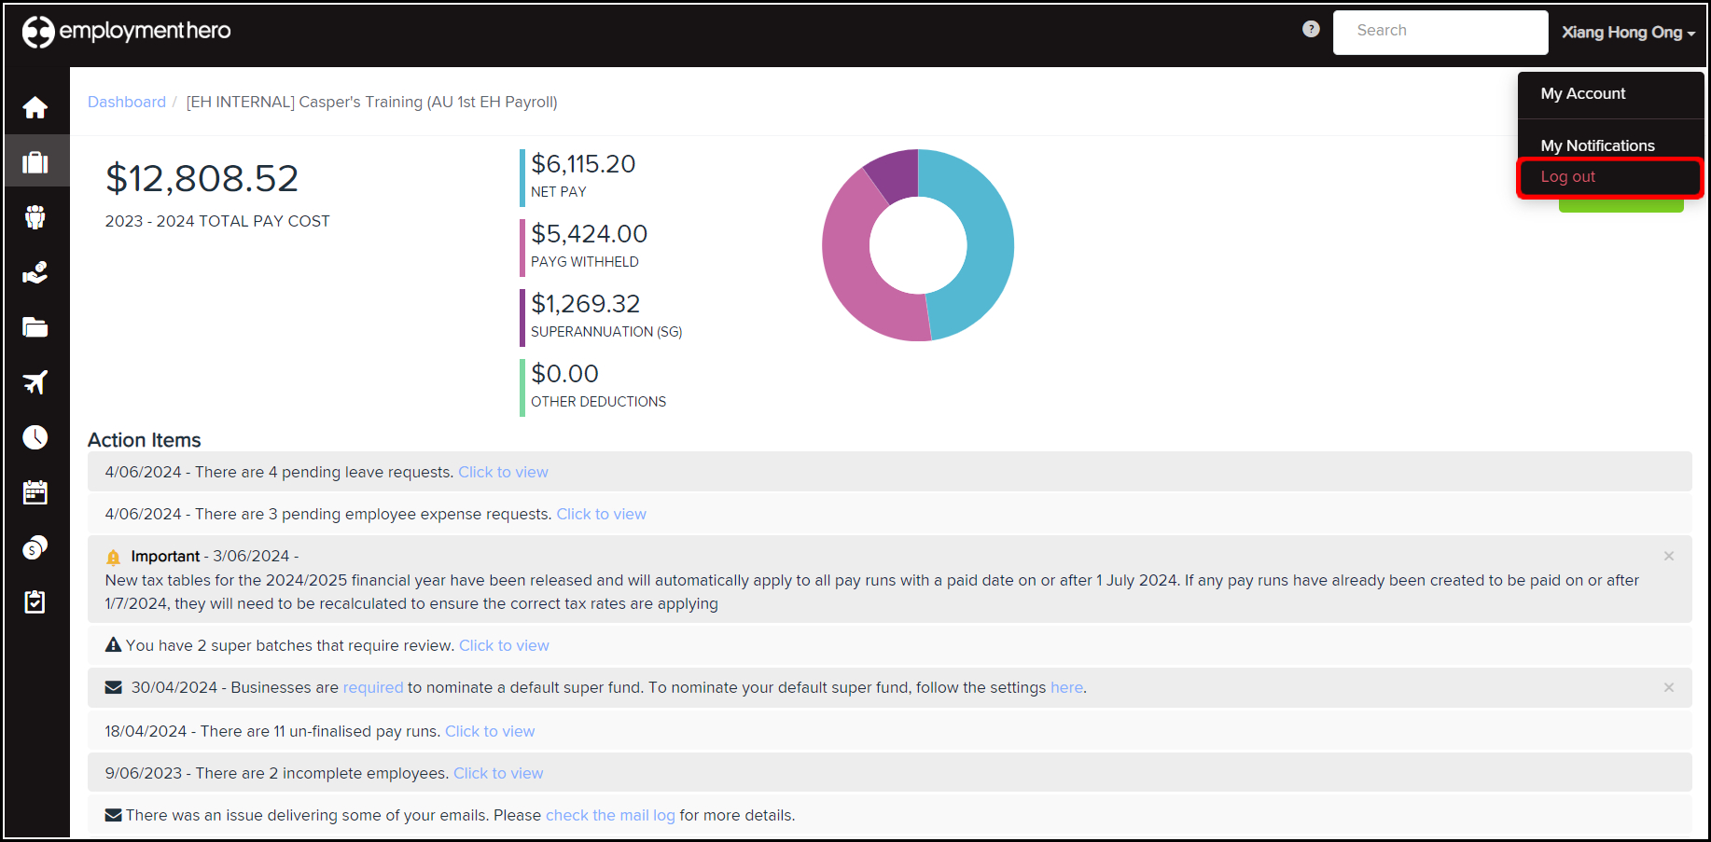Choose Log out from the menu
Screen dimensions: 1711x842
pyautogui.click(x=1567, y=177)
